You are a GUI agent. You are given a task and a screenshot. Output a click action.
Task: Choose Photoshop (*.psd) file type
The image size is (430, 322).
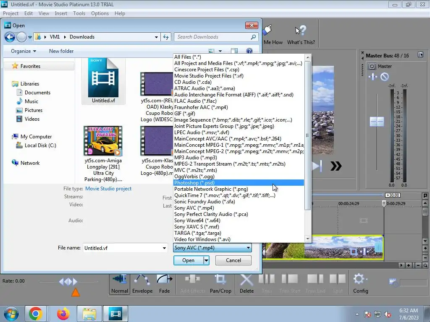[239, 183]
